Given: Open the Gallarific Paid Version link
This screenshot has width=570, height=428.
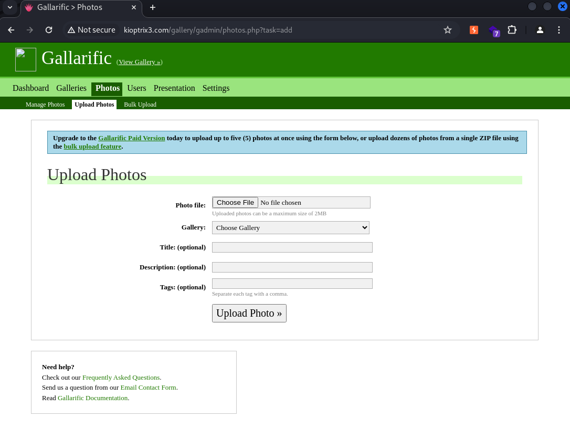Looking at the screenshot, I should coord(132,138).
